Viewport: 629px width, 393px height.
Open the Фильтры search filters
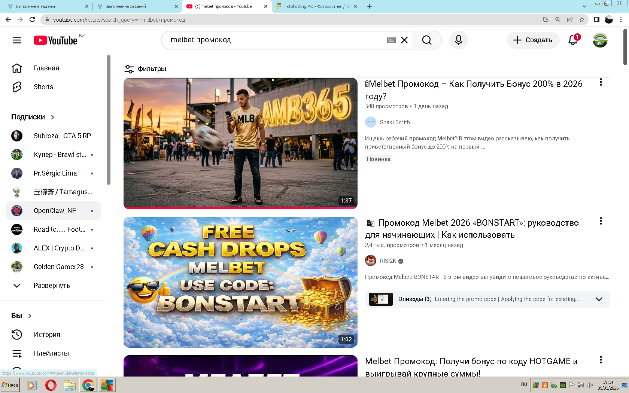click(x=145, y=69)
